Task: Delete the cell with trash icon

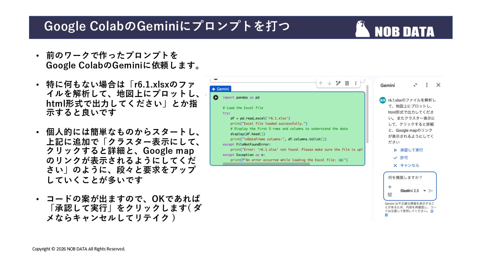Action: tap(347, 83)
